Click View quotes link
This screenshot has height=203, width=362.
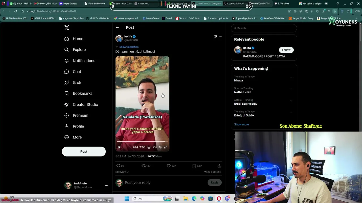(x=213, y=172)
